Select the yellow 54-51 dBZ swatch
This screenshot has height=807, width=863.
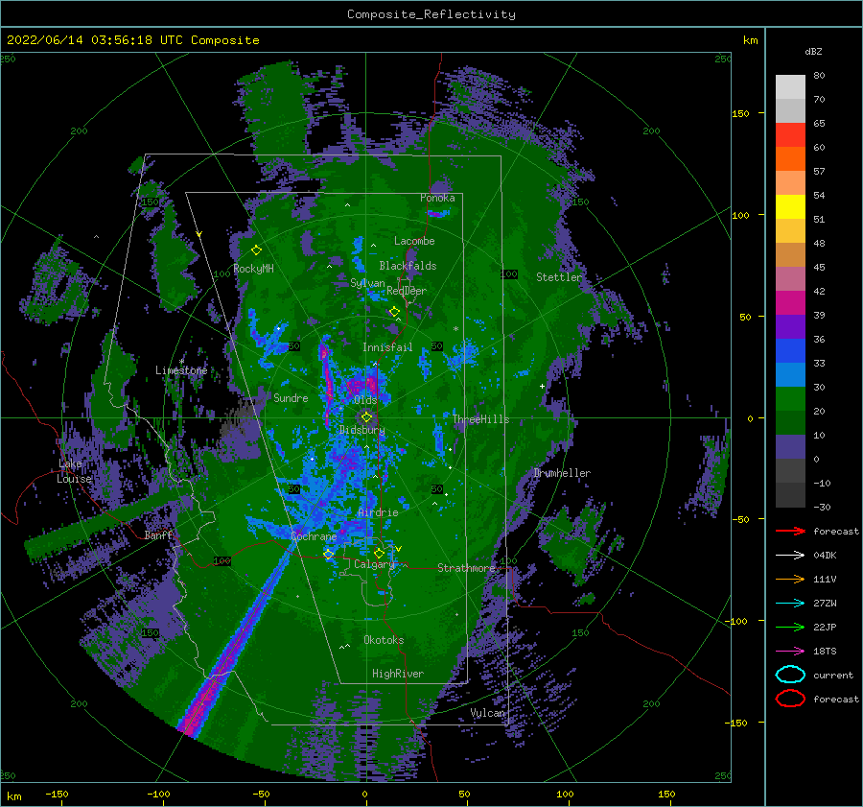point(790,206)
